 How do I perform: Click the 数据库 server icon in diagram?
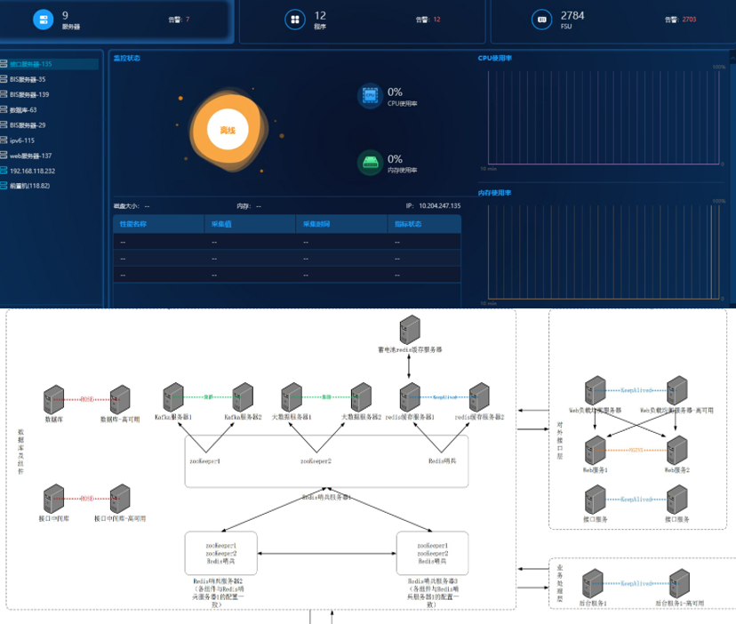53,399
